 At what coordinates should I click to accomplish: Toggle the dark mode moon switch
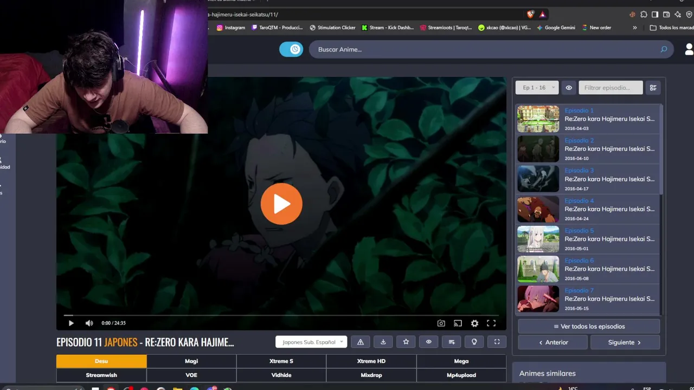(291, 49)
